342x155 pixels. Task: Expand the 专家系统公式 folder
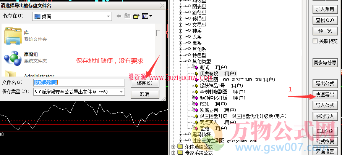173,153
